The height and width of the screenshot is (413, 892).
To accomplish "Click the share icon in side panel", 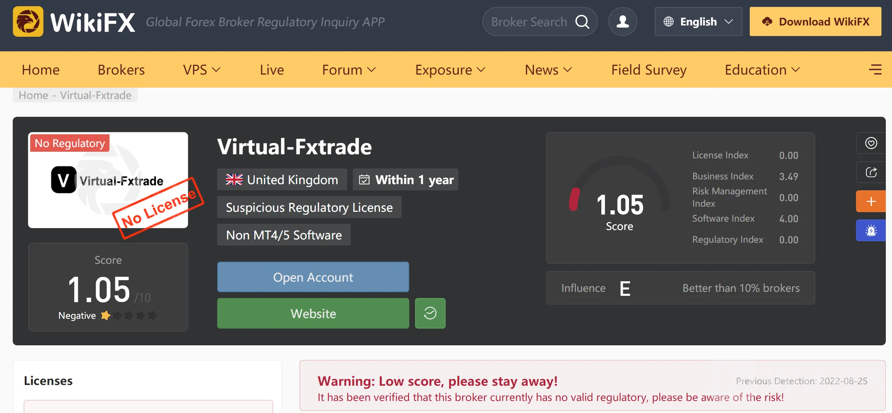I will [x=871, y=172].
